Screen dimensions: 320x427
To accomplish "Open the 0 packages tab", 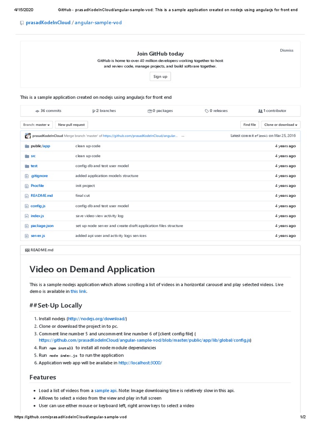I will click(163, 111).
